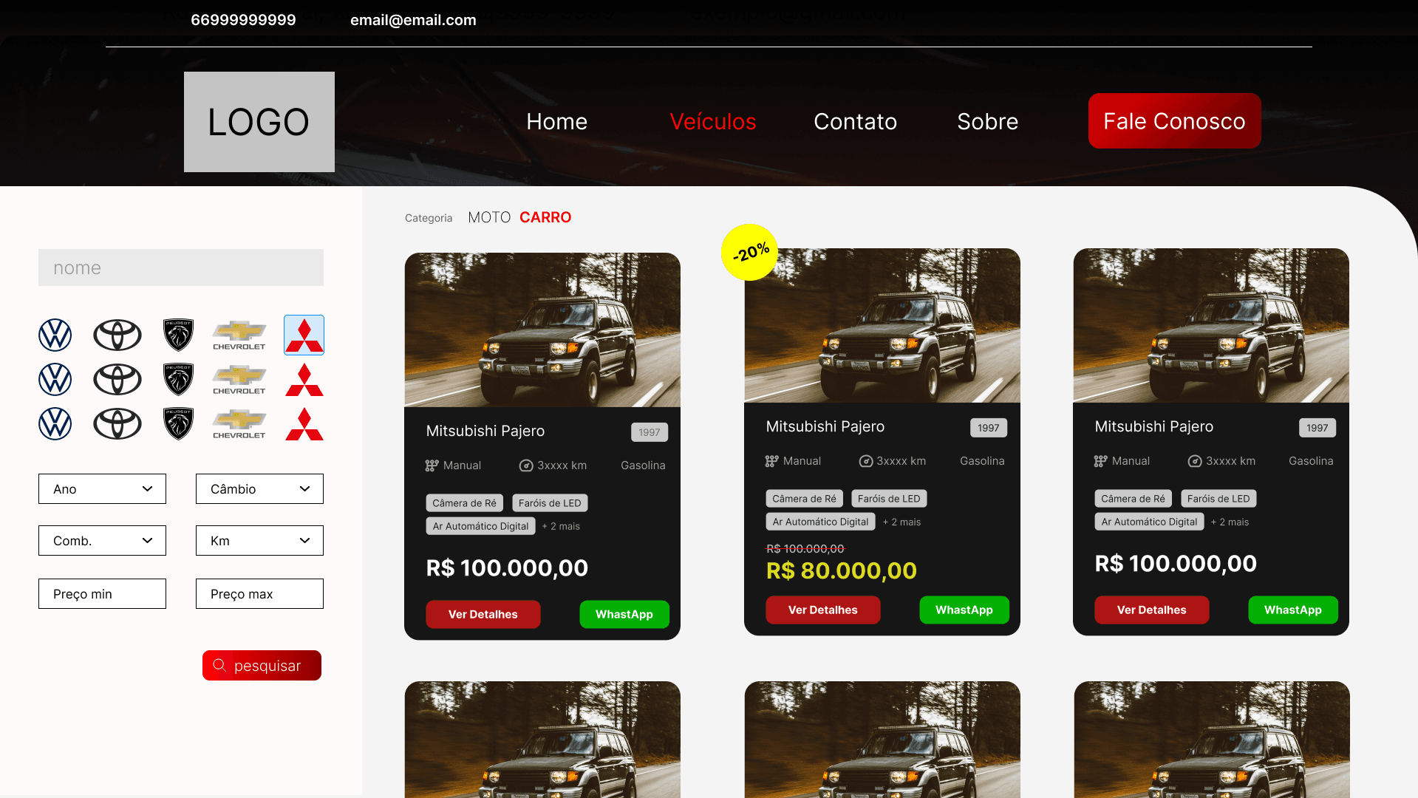Choose the middle-row Volkswagen brand logo
Image resolution: width=1418 pixels, height=798 pixels.
(55, 380)
